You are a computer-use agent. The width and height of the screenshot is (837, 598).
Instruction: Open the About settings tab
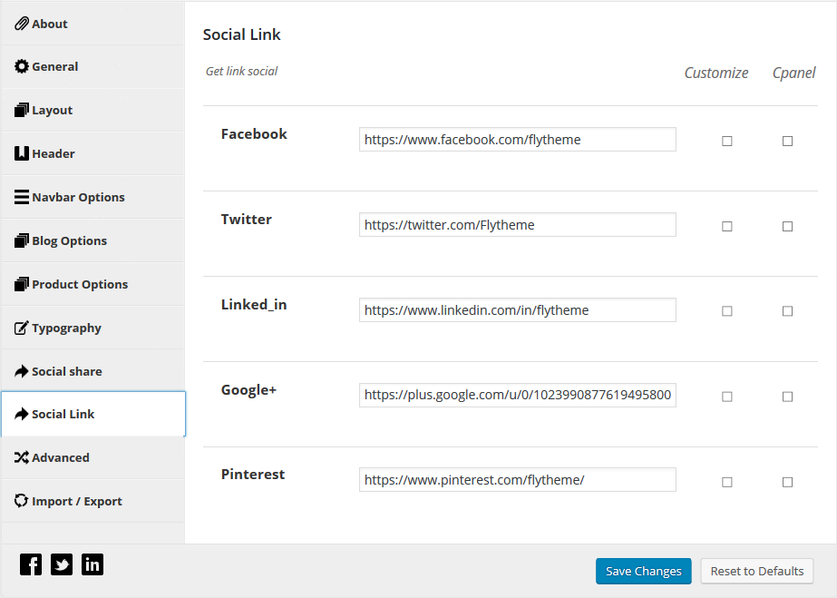(x=92, y=24)
